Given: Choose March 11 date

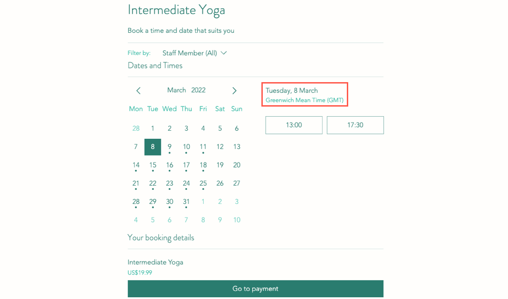Looking at the screenshot, I should [x=203, y=147].
